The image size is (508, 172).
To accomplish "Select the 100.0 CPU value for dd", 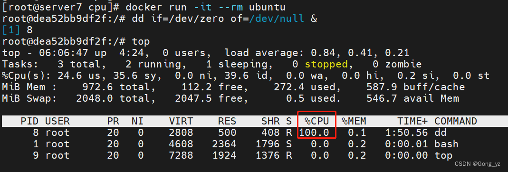I will coord(314,133).
